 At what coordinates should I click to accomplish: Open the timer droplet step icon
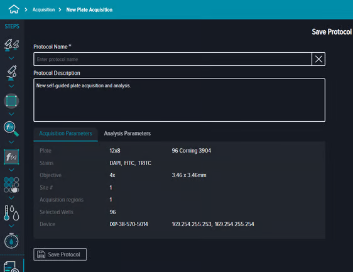tap(11, 241)
